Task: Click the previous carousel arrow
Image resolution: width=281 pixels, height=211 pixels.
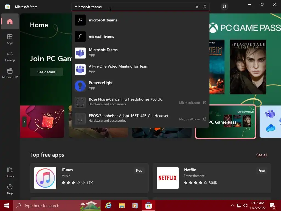Action: pyautogui.click(x=24, y=122)
